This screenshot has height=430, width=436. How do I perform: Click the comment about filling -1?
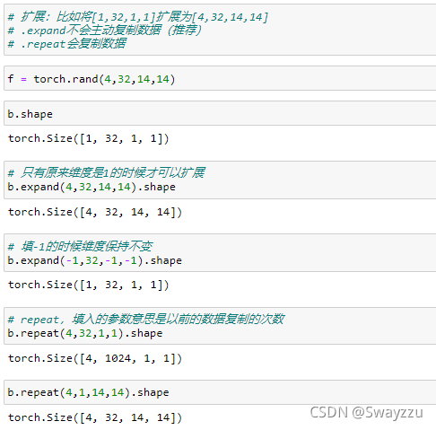tap(80, 246)
